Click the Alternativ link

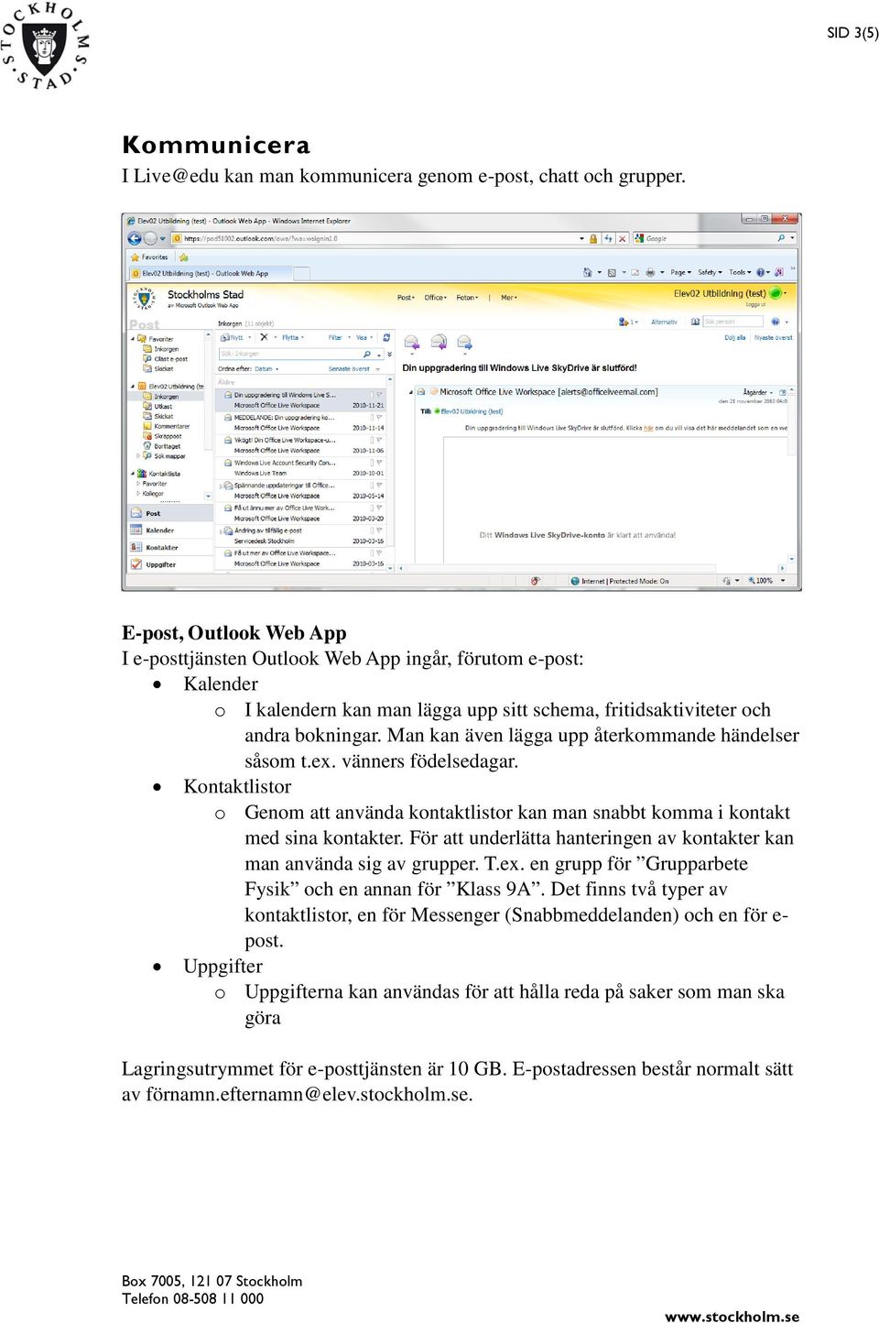664,323
